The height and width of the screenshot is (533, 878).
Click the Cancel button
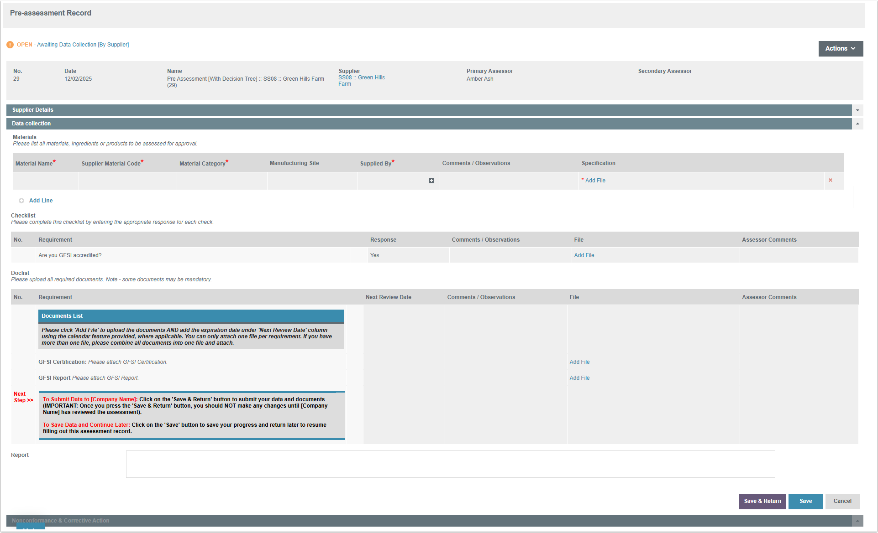[842, 501]
